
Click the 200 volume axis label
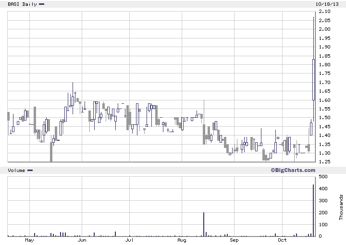[323, 213]
